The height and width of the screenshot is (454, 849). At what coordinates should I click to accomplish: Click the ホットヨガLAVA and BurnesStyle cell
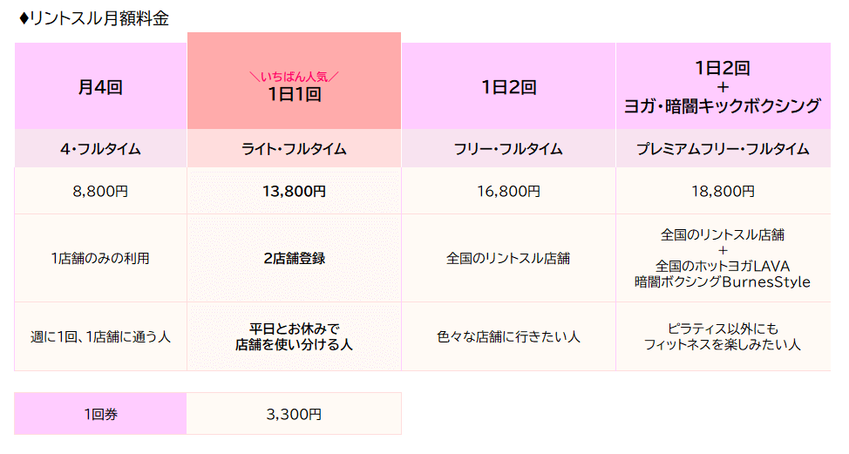(x=723, y=258)
